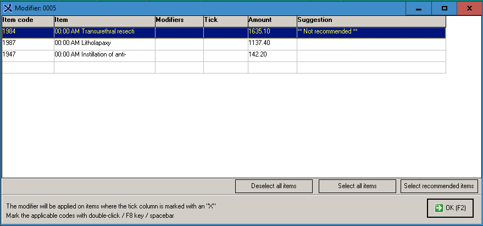Click Modifiers cell in Litholapaxy row
This screenshot has height=226, width=483.
tap(179, 44)
